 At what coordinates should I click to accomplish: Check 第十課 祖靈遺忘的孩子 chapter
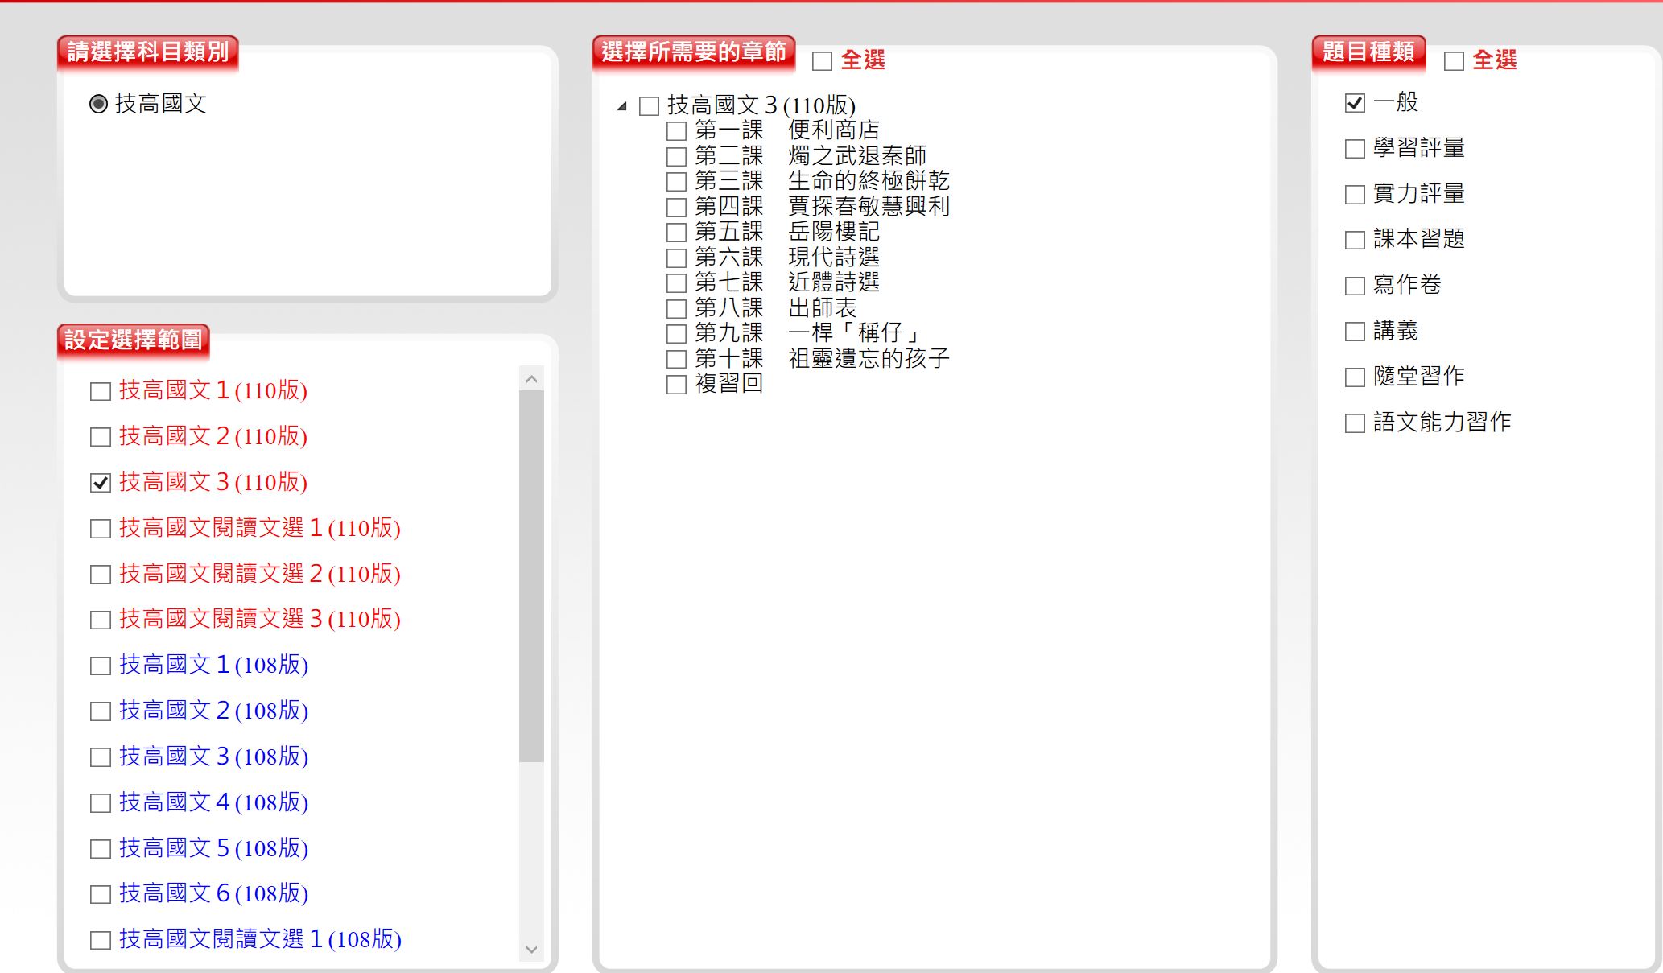677,360
